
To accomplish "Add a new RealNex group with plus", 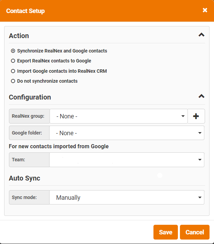I will pyautogui.click(x=196, y=116).
